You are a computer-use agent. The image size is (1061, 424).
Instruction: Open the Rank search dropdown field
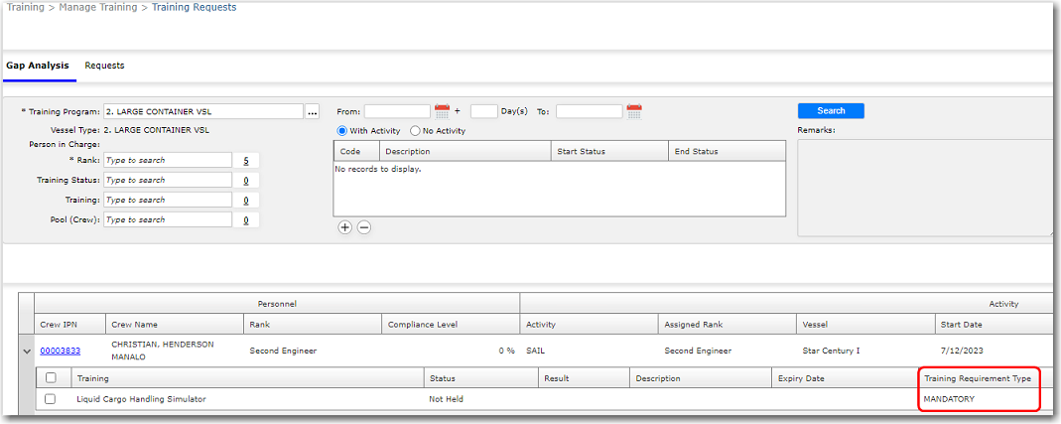167,160
